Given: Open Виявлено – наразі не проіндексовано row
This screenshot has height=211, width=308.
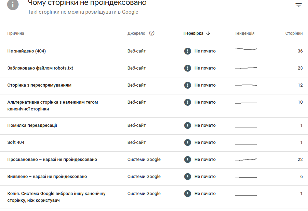Looking at the screenshot, I should (x=47, y=177).
